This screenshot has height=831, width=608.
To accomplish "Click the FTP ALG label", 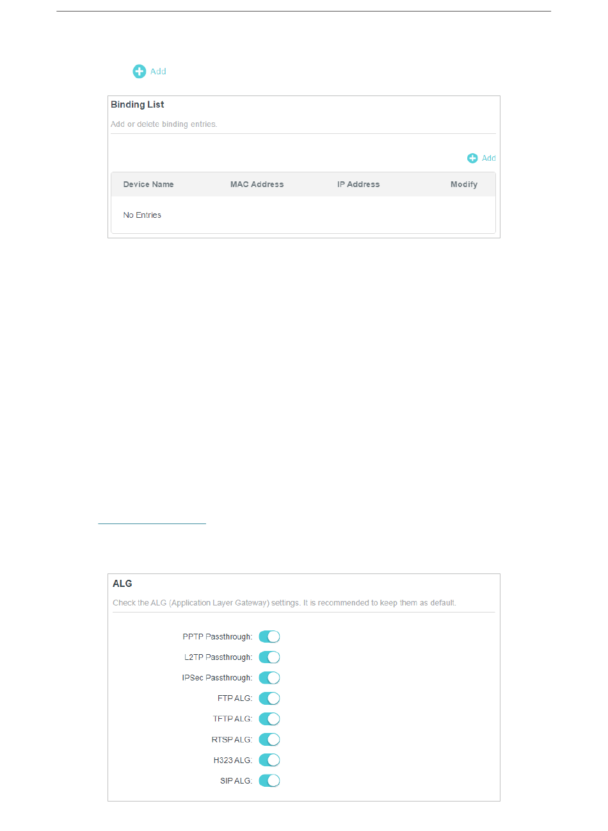I will click(235, 698).
